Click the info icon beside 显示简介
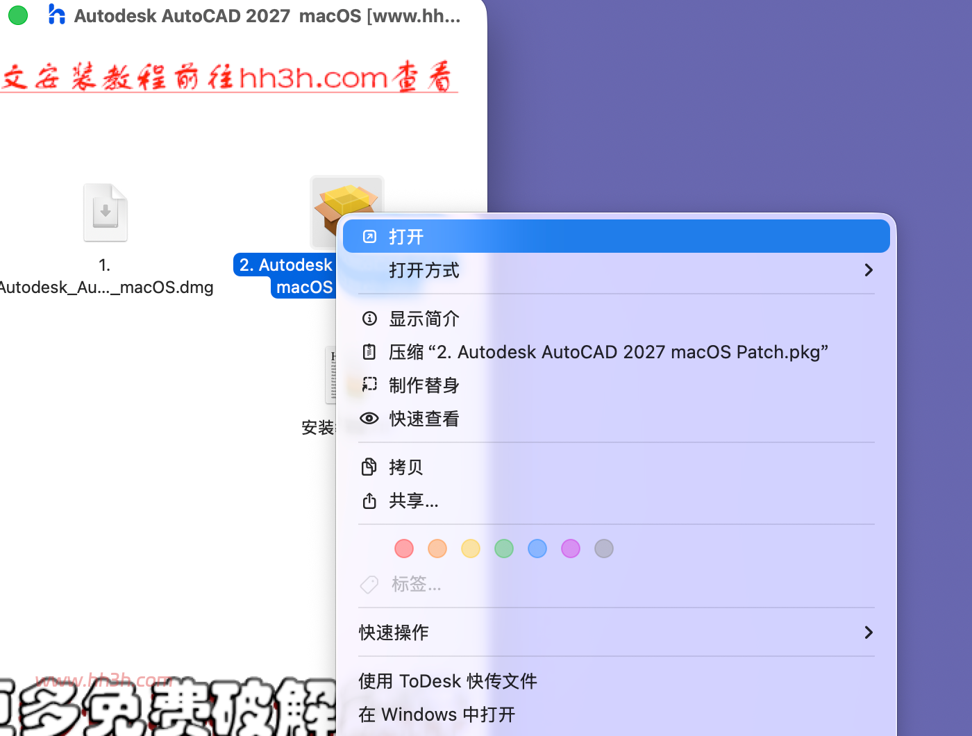 click(369, 319)
